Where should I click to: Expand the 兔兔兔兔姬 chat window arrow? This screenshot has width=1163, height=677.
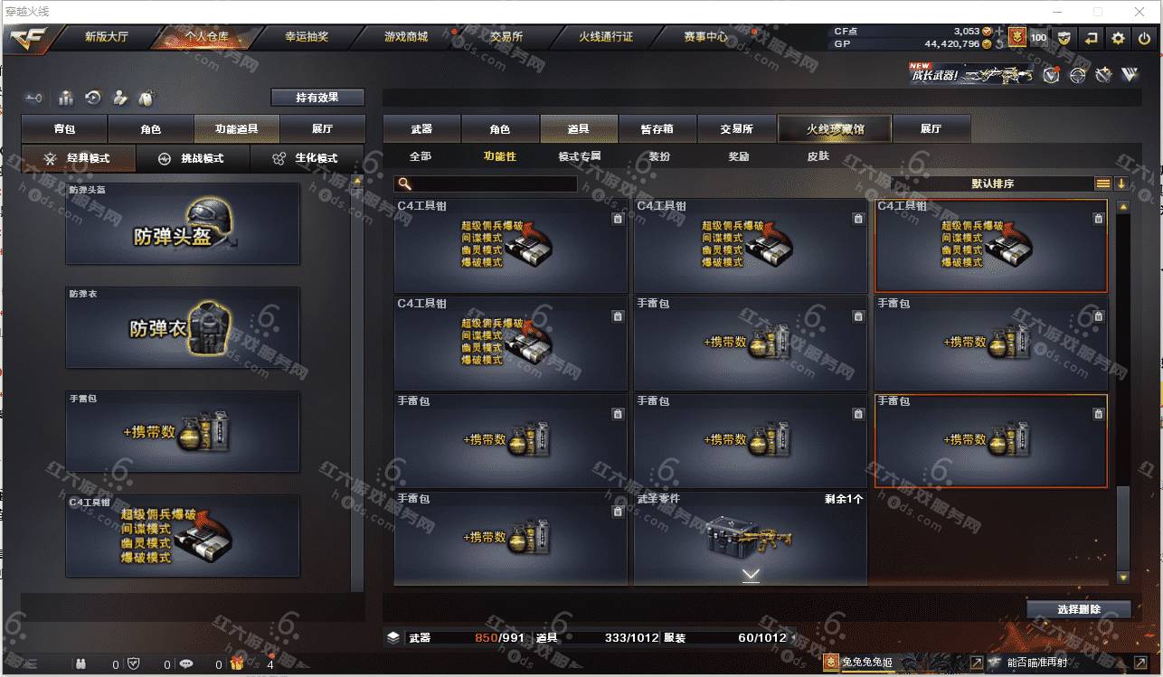[977, 663]
